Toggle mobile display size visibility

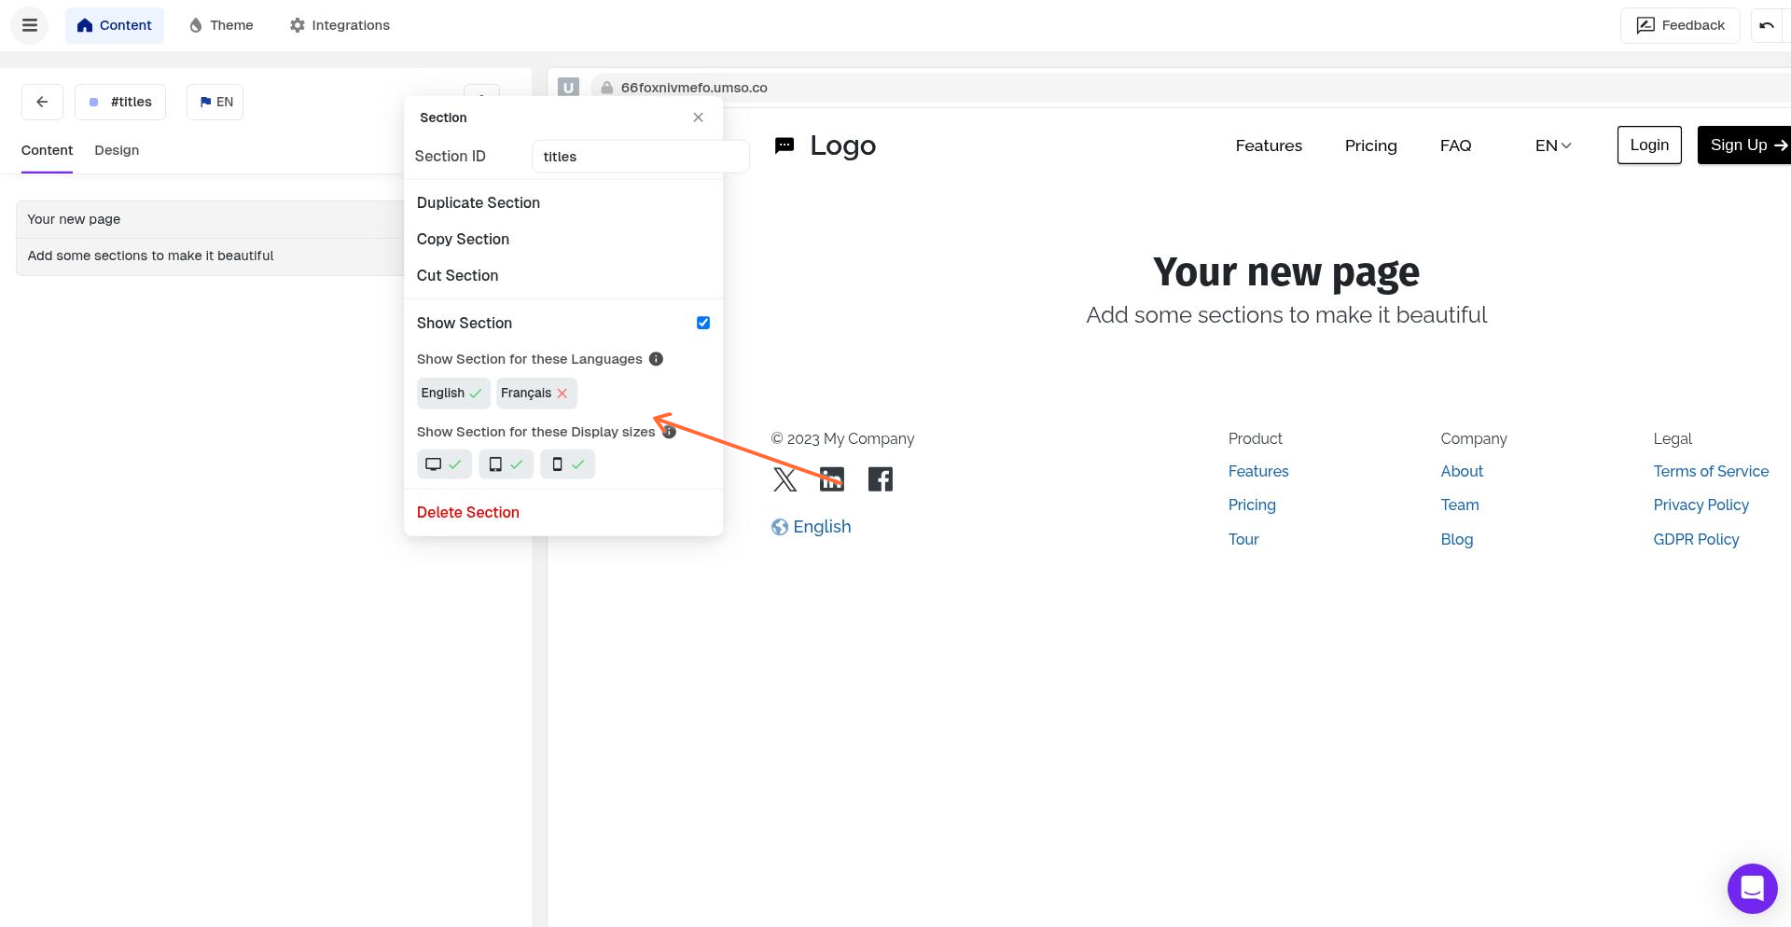pos(567,464)
